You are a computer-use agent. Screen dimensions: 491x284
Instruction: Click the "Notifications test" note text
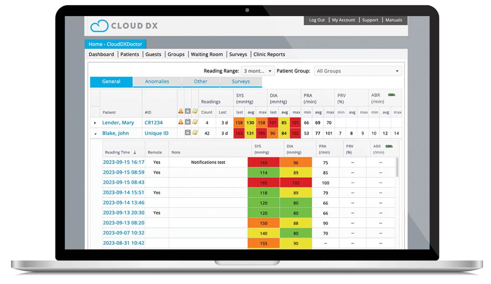208,163
